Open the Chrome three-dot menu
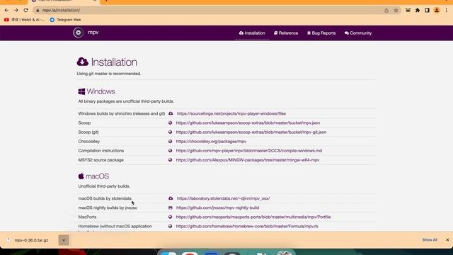This screenshot has height=255, width=453. [x=447, y=10]
